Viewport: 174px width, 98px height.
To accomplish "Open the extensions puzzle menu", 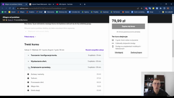I will 161,8.
